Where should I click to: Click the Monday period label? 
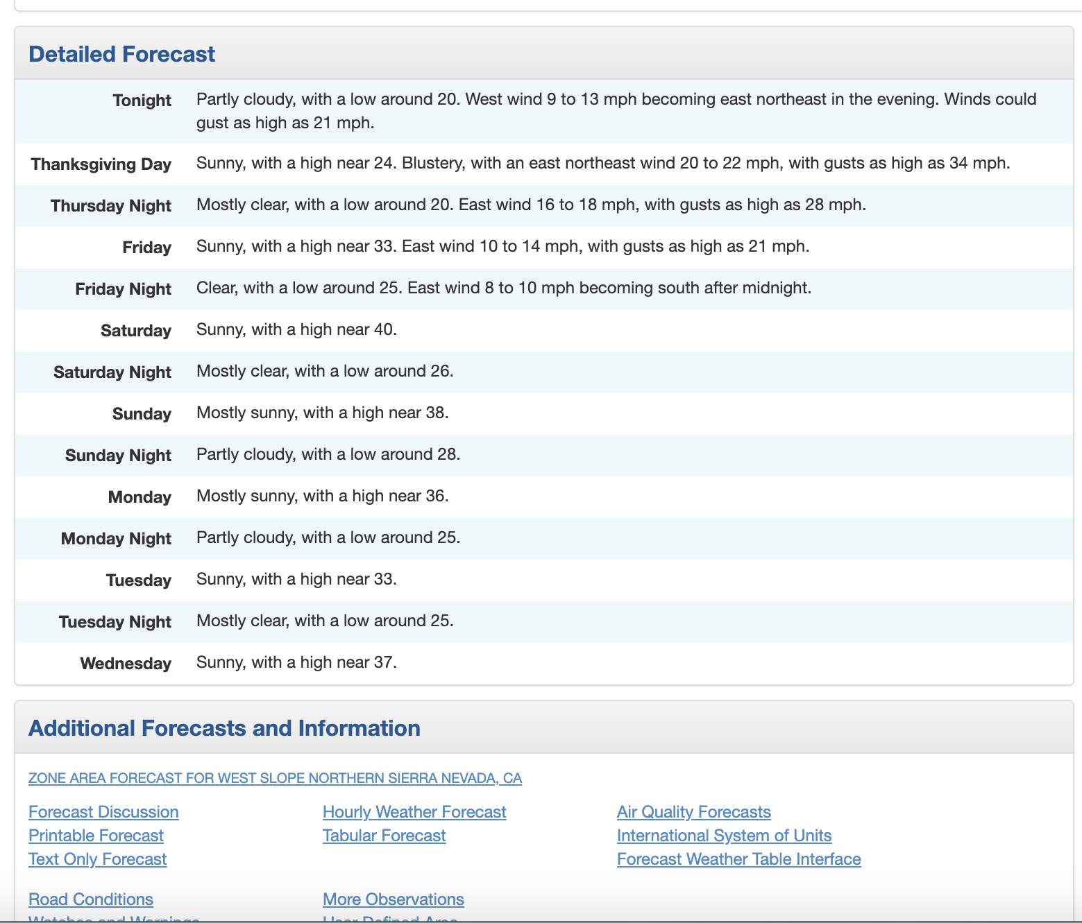pyautogui.click(x=140, y=497)
